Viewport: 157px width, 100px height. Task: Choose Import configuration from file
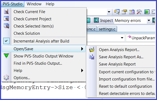click(x=127, y=79)
